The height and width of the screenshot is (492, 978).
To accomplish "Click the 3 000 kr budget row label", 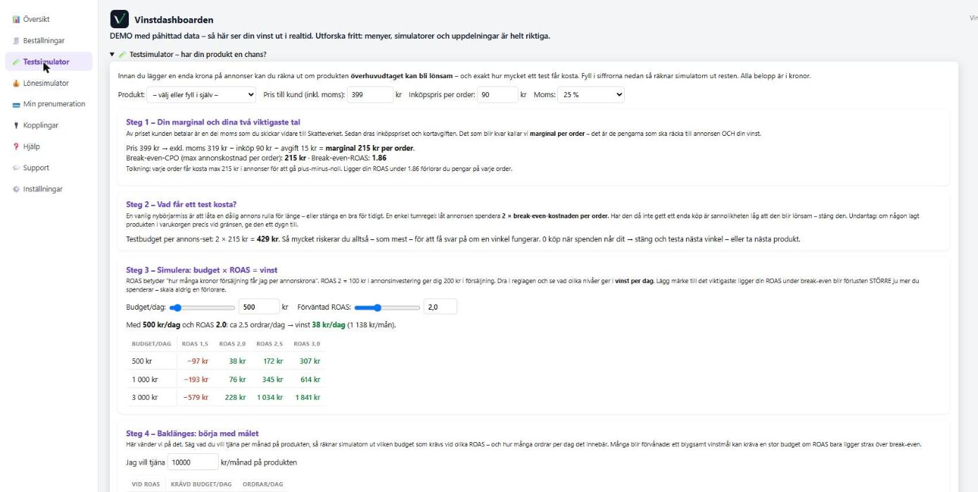I will [145, 397].
